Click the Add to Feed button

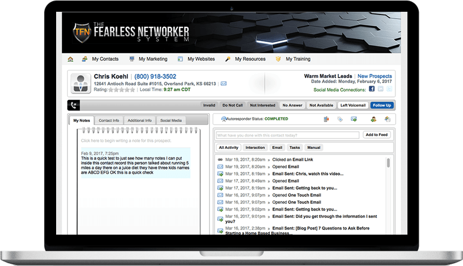pos(377,135)
